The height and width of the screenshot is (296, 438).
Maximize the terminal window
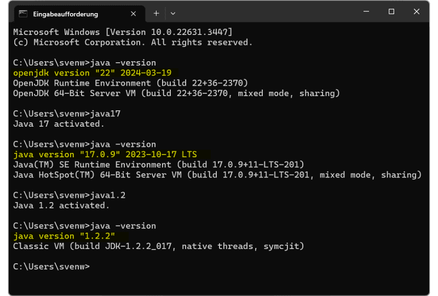[391, 11]
